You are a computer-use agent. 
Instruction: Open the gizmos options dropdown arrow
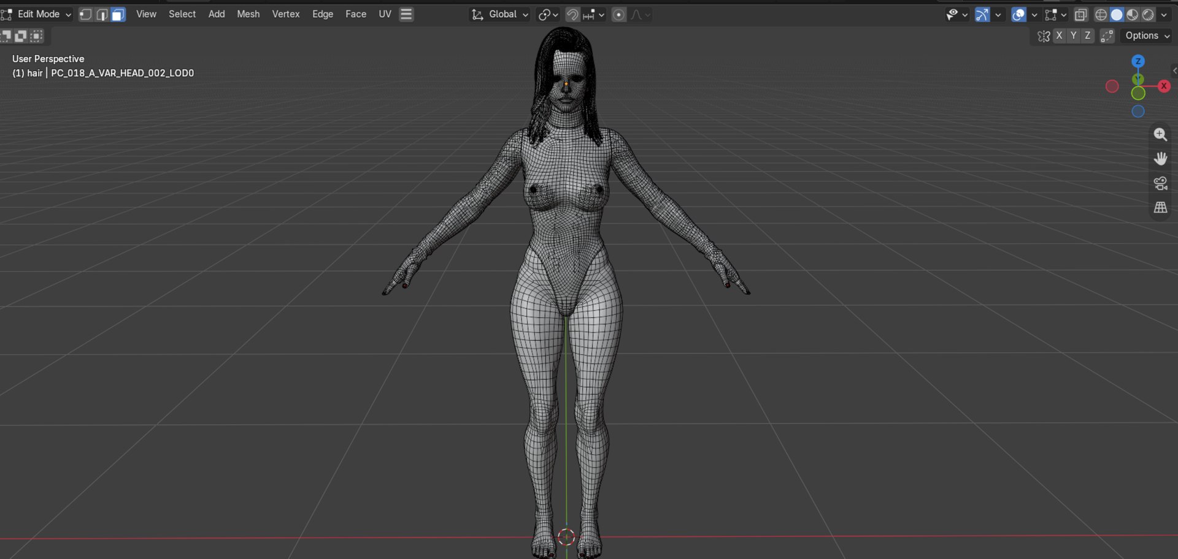[x=998, y=15]
